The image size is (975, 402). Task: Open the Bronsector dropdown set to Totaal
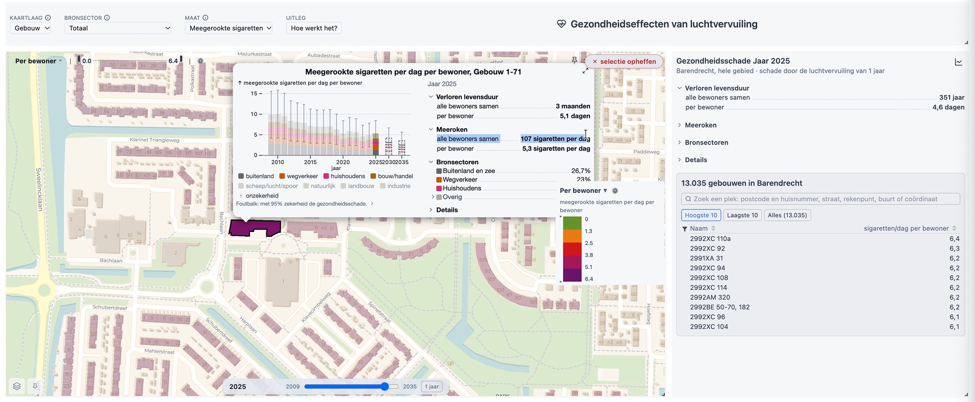click(x=118, y=28)
